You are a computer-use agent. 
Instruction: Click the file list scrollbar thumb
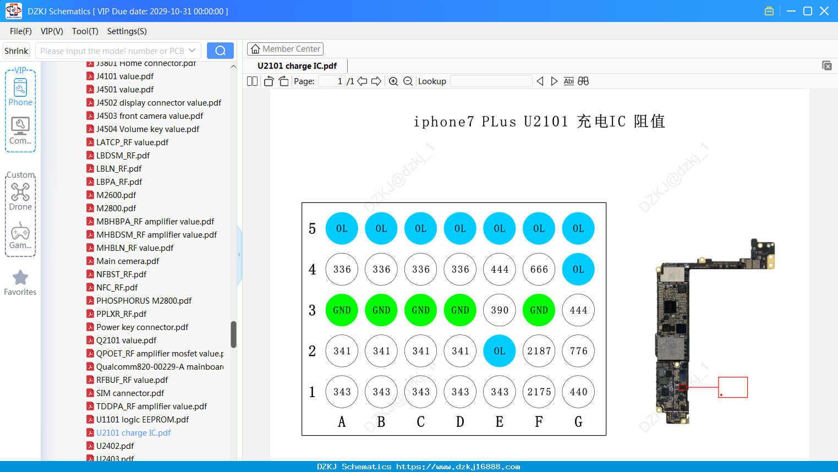coord(233,334)
